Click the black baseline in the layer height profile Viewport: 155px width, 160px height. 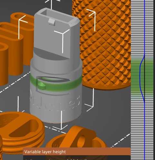(145, 78)
